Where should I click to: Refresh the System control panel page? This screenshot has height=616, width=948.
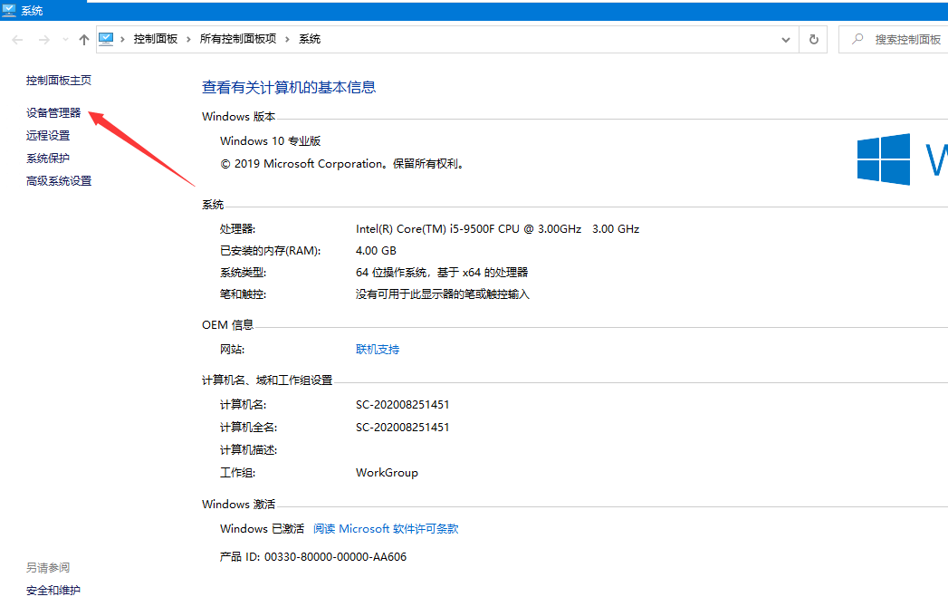click(x=813, y=40)
